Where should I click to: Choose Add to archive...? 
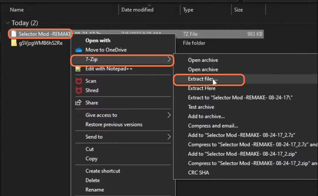[206, 116]
